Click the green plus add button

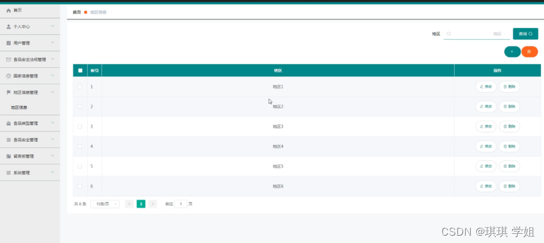coord(512,52)
